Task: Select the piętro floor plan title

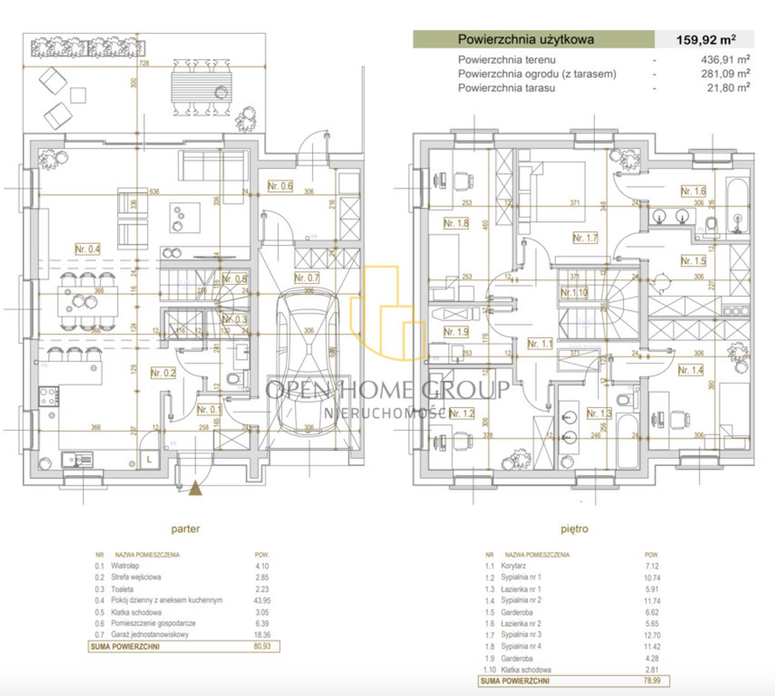Action: [x=574, y=528]
